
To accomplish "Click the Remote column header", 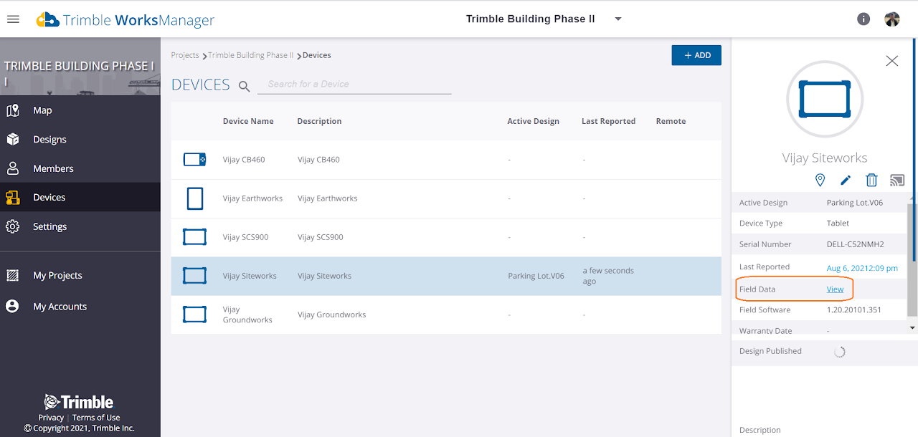I will coord(671,121).
